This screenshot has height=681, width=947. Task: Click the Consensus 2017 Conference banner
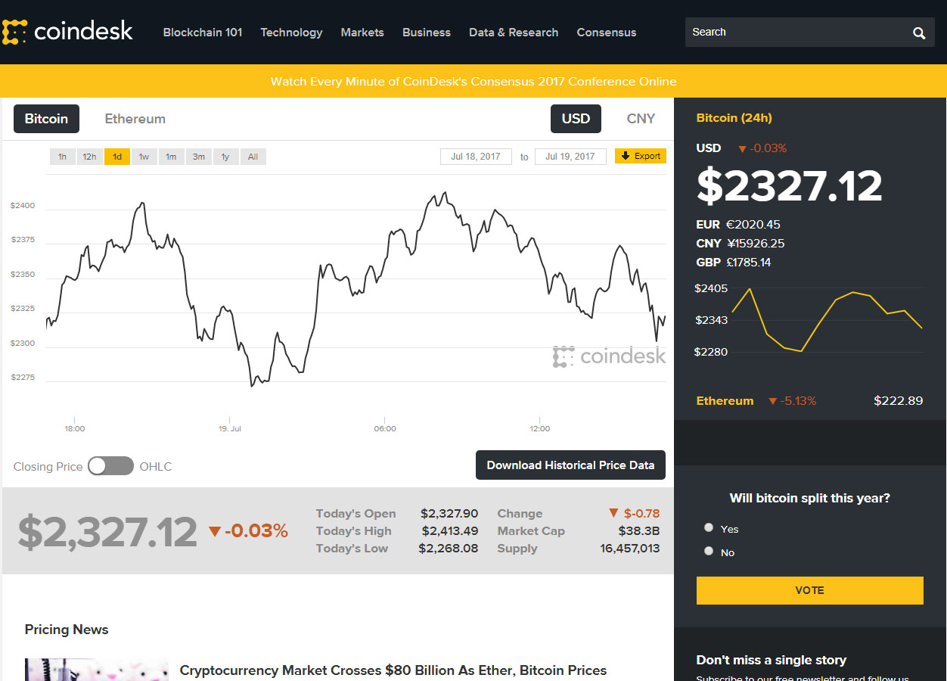473,81
